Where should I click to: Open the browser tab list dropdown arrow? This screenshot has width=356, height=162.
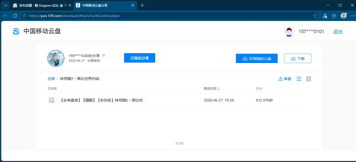tap(5, 5)
